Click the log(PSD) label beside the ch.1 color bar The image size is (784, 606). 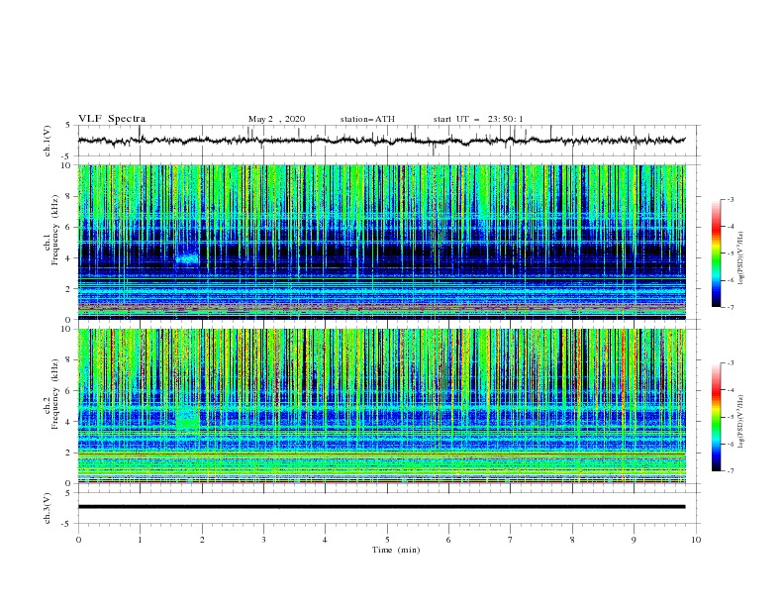pyautogui.click(x=741, y=258)
